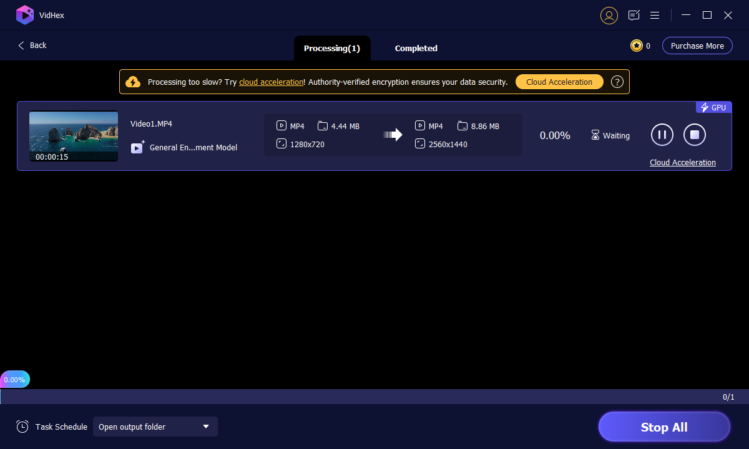Image resolution: width=749 pixels, height=449 pixels.
Task: Click the Purchase More button
Action: (697, 45)
